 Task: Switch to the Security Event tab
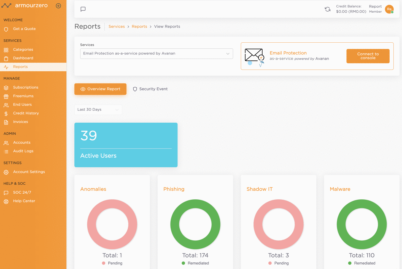pos(150,89)
